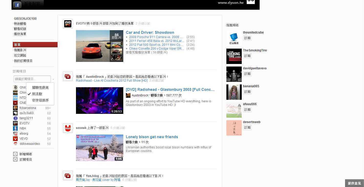Open 播放清單 playlists link
This screenshot has width=364, height=187.
(20, 34)
